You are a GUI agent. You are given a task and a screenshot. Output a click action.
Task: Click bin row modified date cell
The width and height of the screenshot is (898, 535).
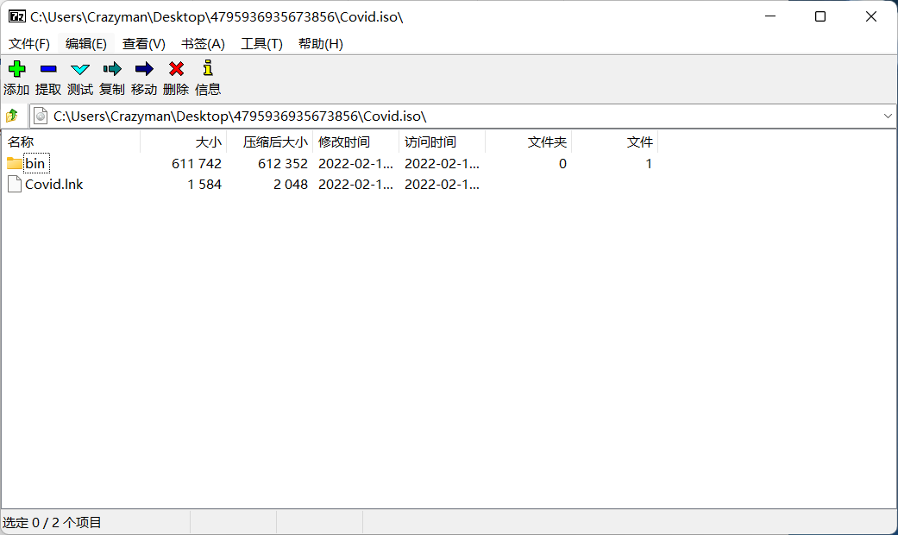355,164
